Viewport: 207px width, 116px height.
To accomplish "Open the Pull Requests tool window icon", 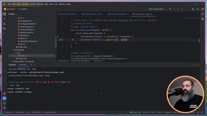I will [5, 28].
